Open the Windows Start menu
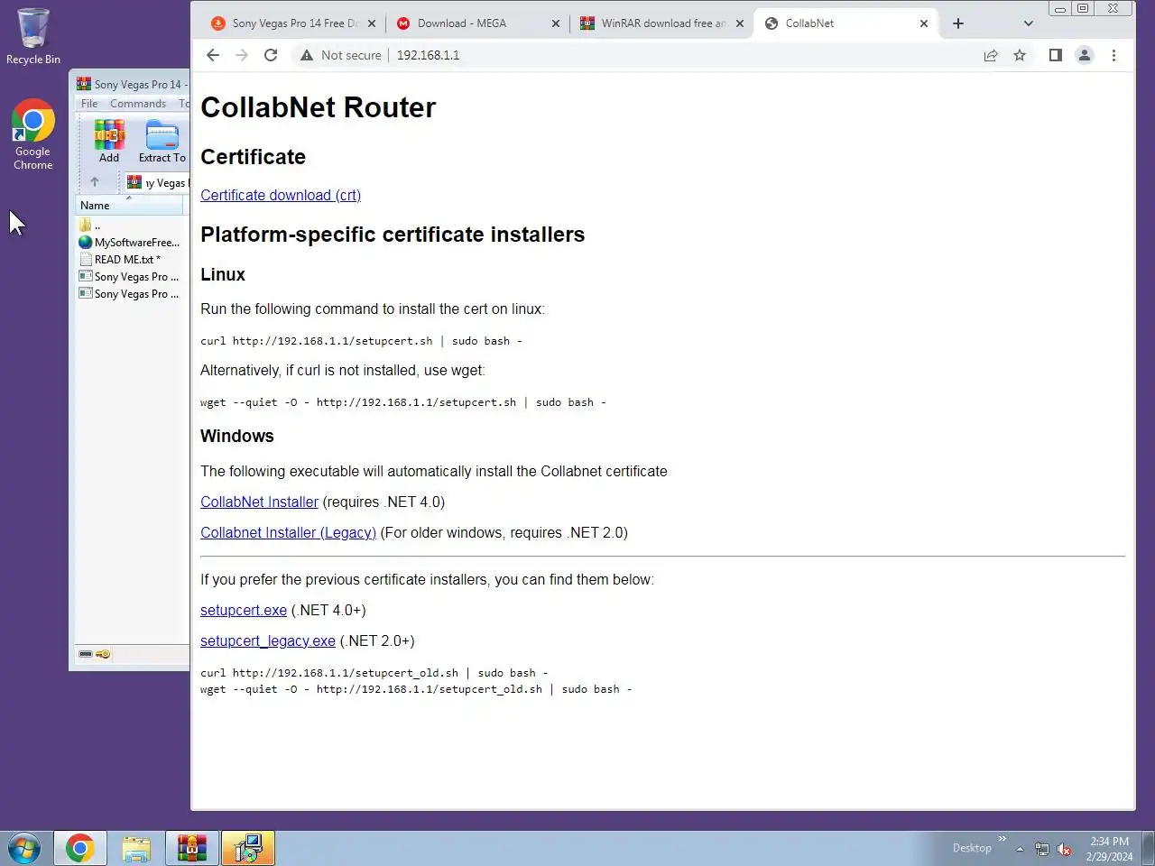1155x866 pixels. 24,848
